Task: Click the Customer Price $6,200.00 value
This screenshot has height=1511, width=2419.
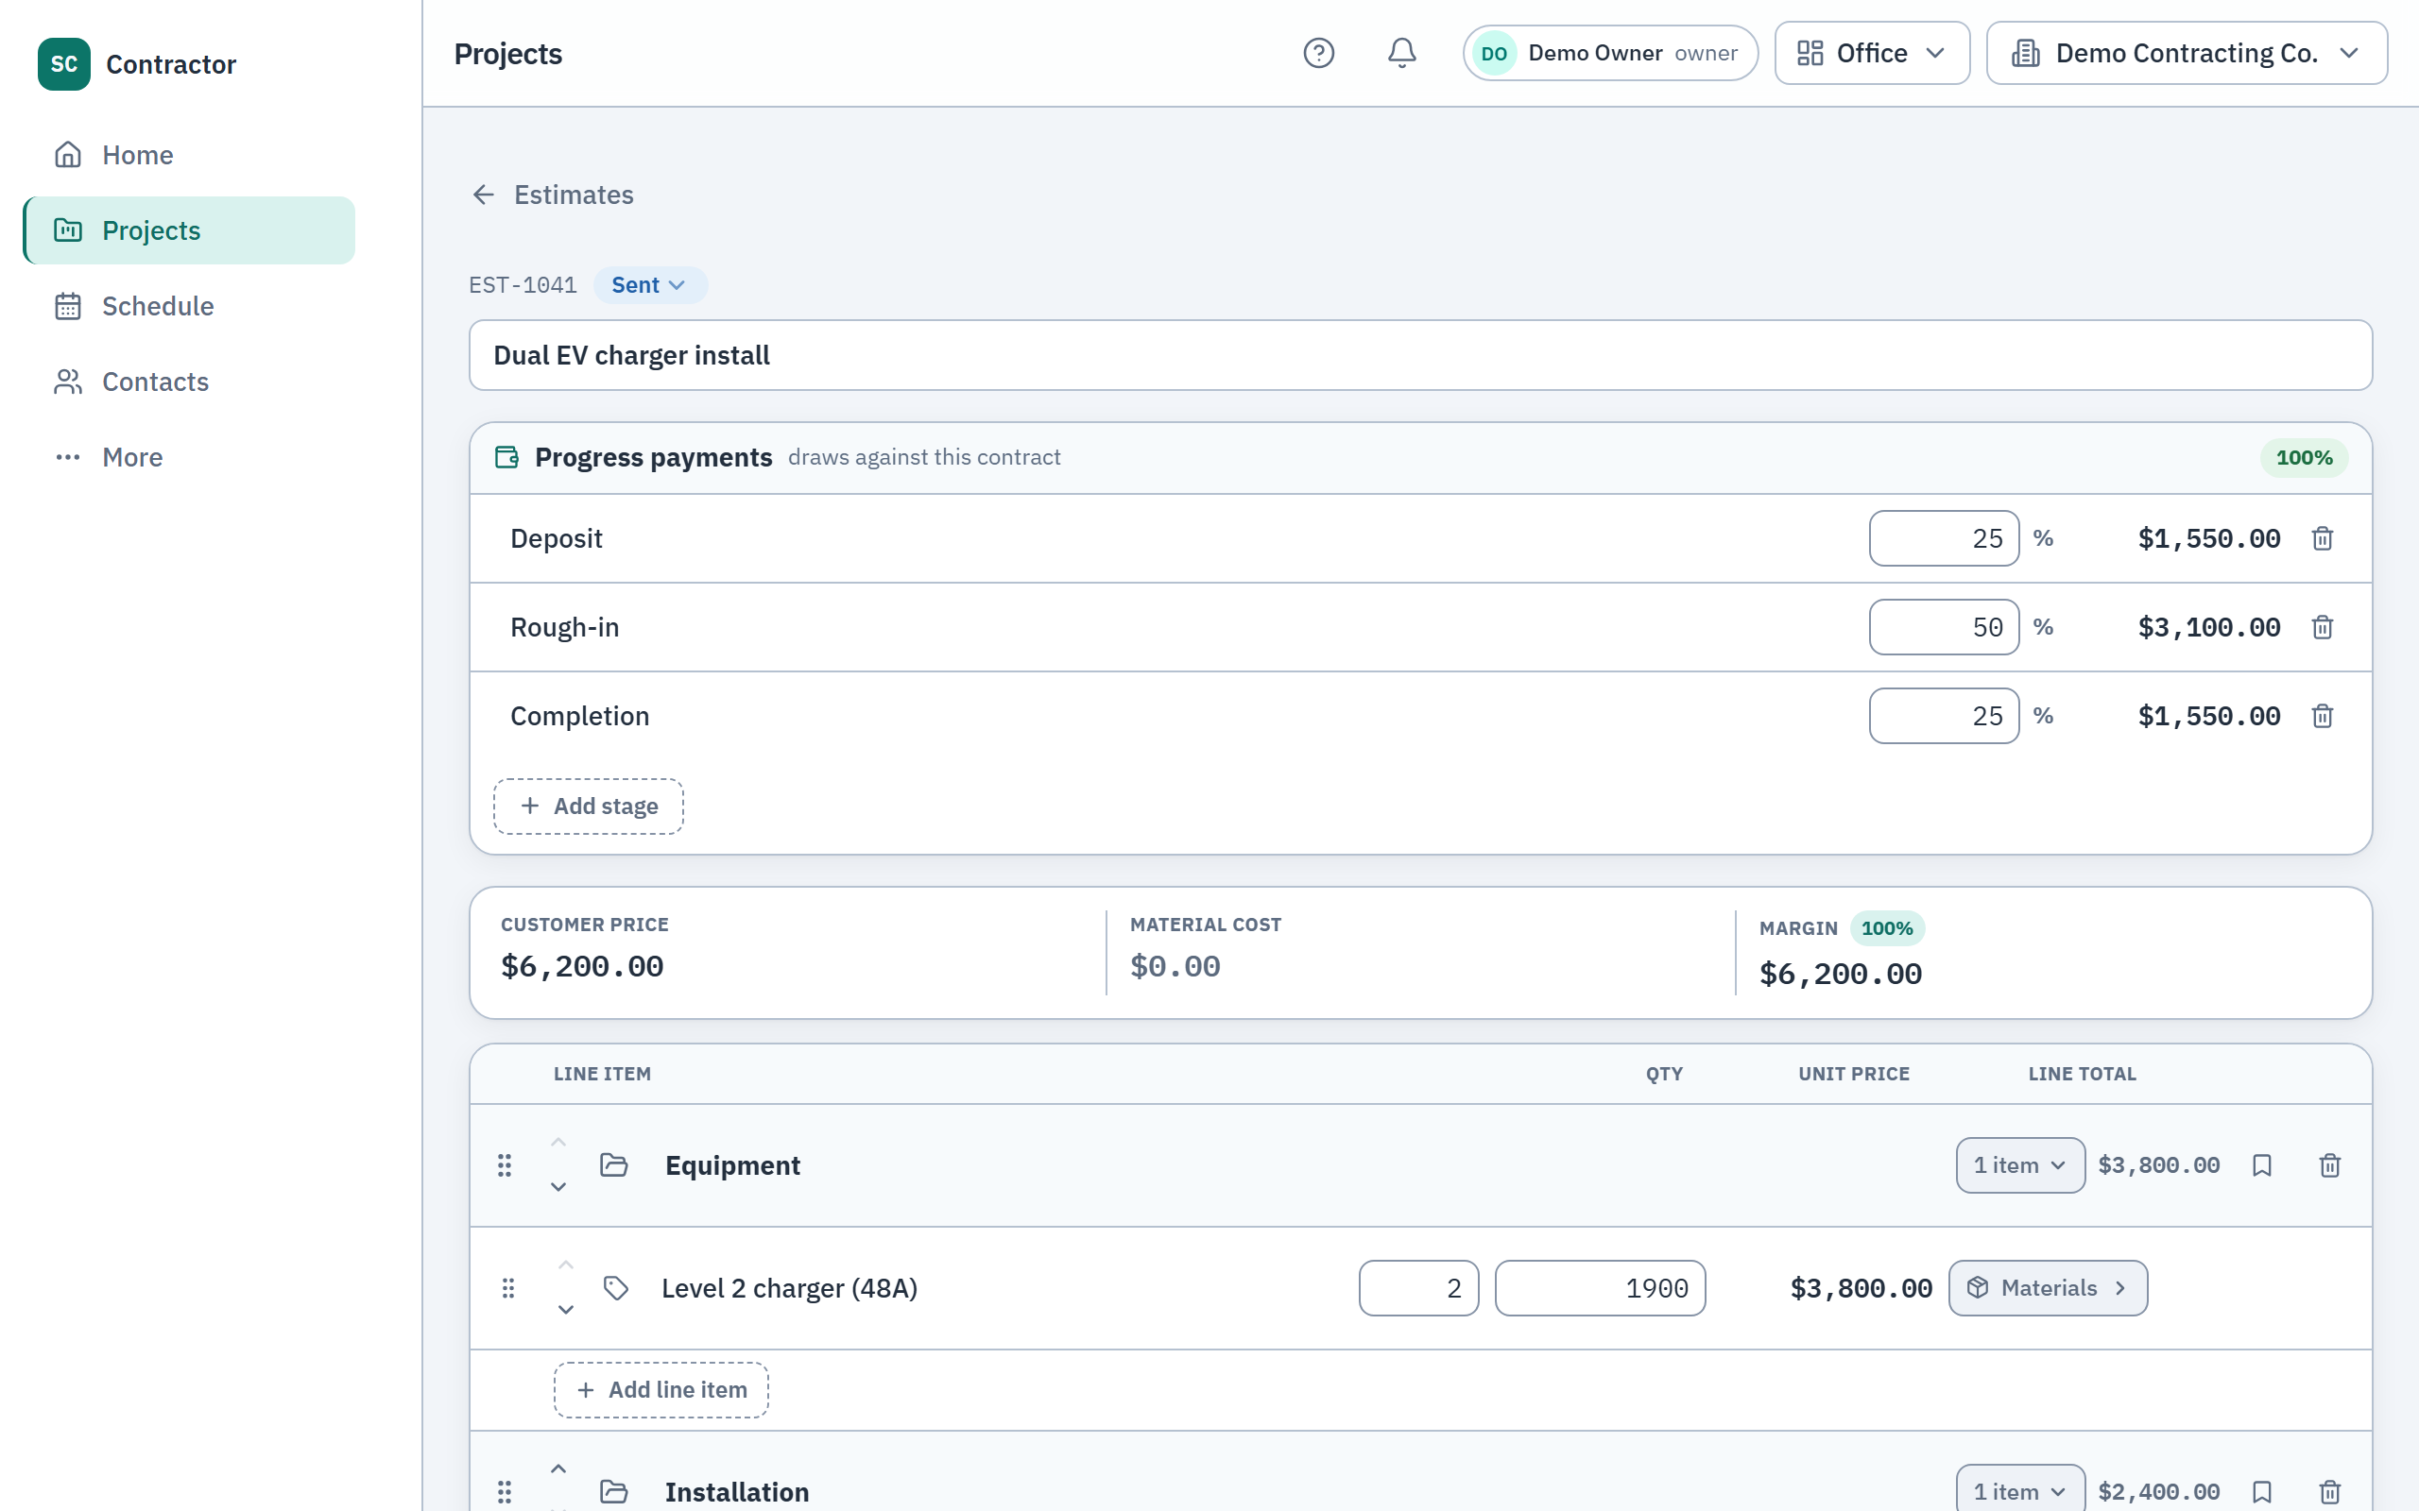Action: click(x=582, y=966)
